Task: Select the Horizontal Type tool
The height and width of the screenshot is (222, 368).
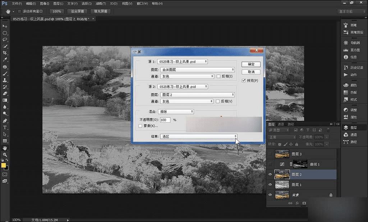Action: pos(5,128)
